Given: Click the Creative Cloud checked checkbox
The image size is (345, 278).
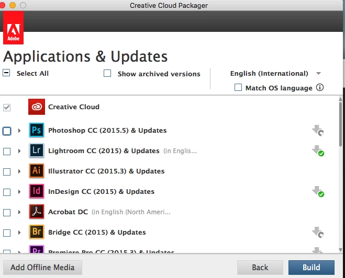Looking at the screenshot, I should click(7, 108).
